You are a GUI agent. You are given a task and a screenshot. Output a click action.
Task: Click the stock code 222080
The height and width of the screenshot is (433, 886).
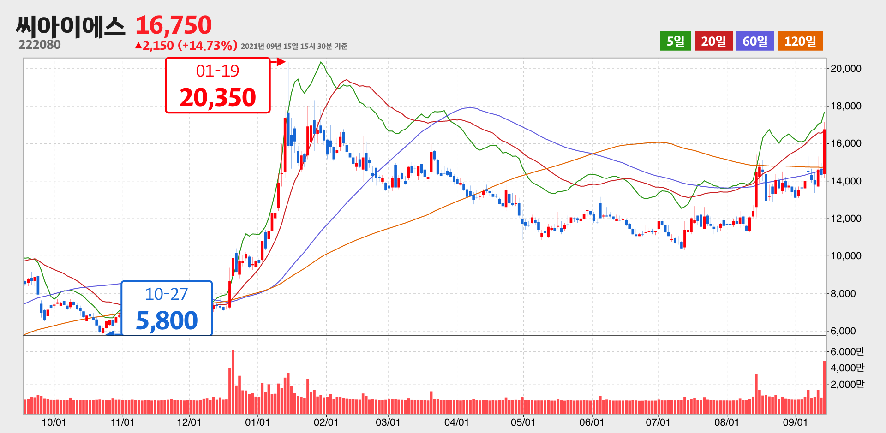(39, 45)
